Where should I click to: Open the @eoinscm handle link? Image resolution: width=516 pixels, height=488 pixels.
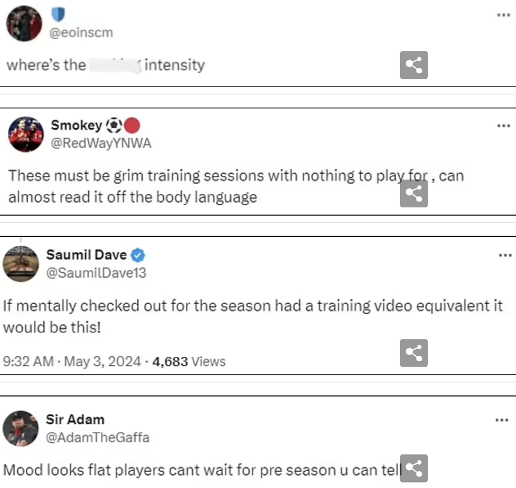[81, 32]
